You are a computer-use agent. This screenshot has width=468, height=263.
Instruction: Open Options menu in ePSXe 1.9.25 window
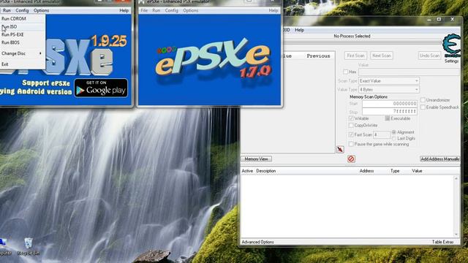point(41,10)
